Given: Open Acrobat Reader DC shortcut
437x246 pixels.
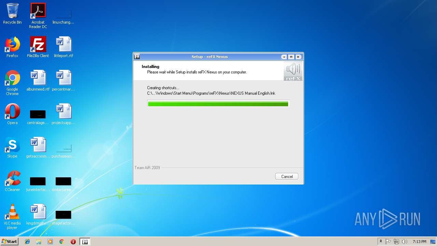Looking at the screenshot, I should [38, 16].
